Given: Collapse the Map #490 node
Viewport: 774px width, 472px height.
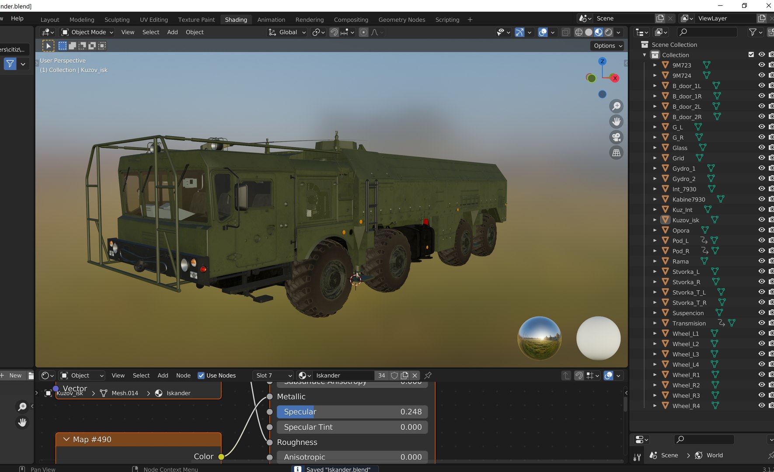Looking at the screenshot, I should click(66, 439).
